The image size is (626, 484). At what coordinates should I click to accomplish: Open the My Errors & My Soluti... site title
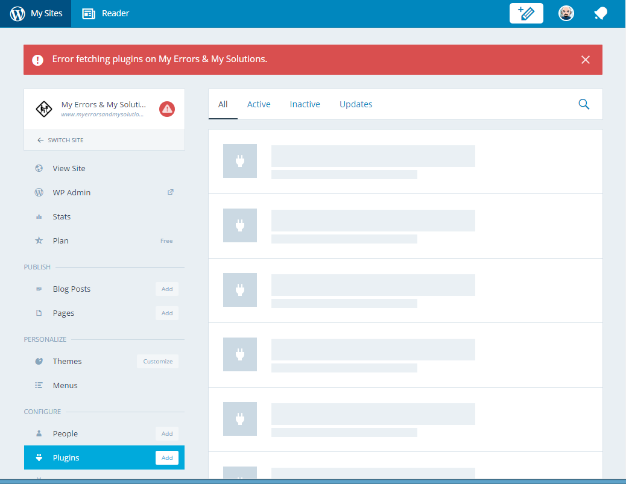pyautogui.click(x=103, y=104)
